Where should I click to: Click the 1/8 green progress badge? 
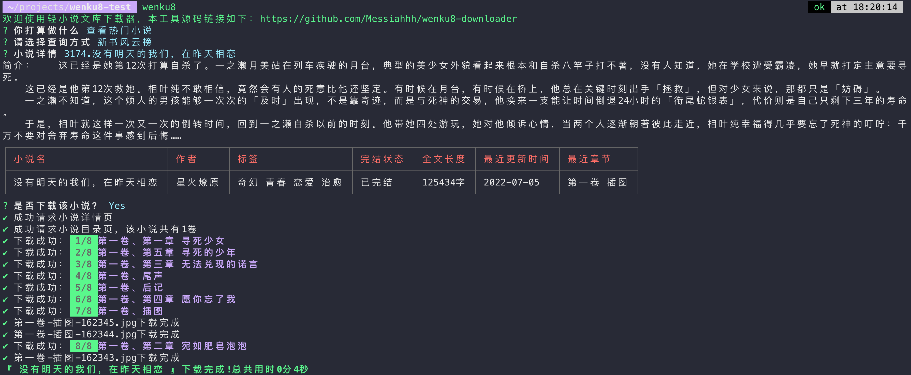(83, 241)
